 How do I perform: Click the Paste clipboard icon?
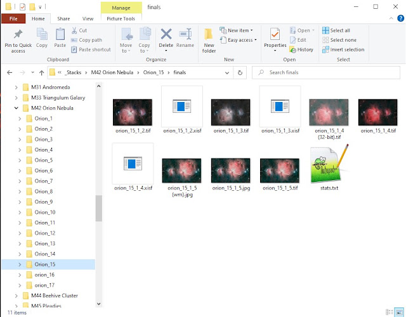60,34
